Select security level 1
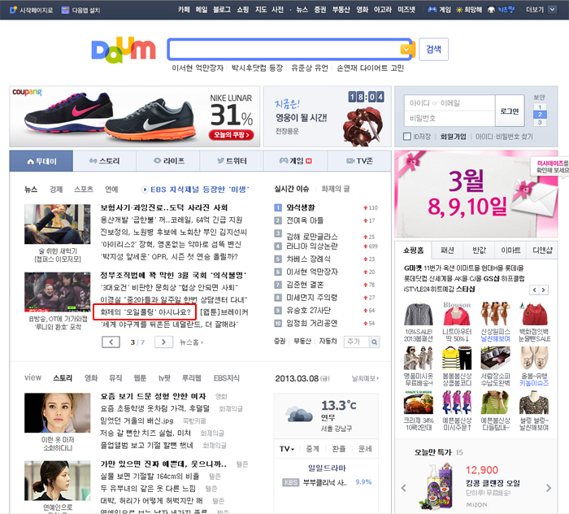The image size is (569, 514). point(540,107)
